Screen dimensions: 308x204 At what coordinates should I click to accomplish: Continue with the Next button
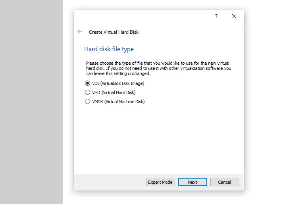pyautogui.click(x=192, y=182)
